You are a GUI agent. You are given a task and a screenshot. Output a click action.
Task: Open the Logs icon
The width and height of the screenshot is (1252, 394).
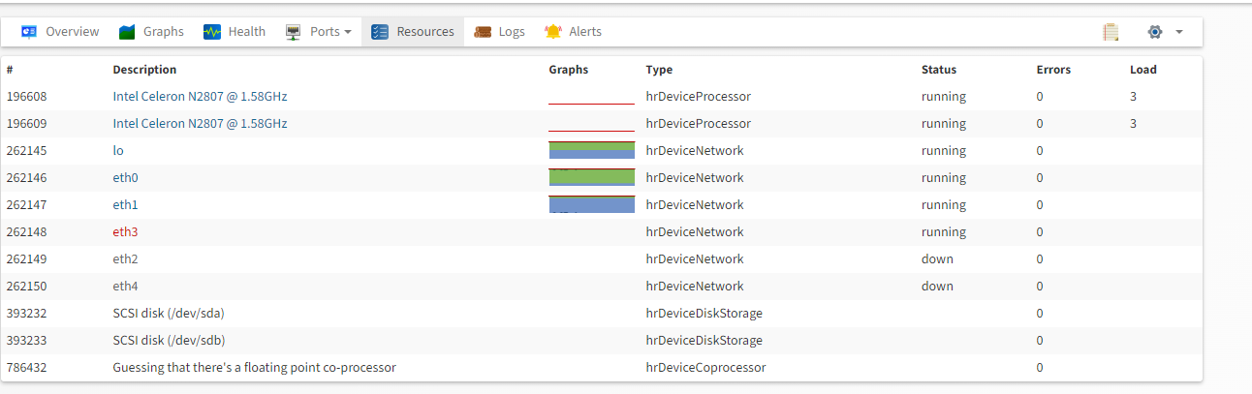tap(483, 32)
